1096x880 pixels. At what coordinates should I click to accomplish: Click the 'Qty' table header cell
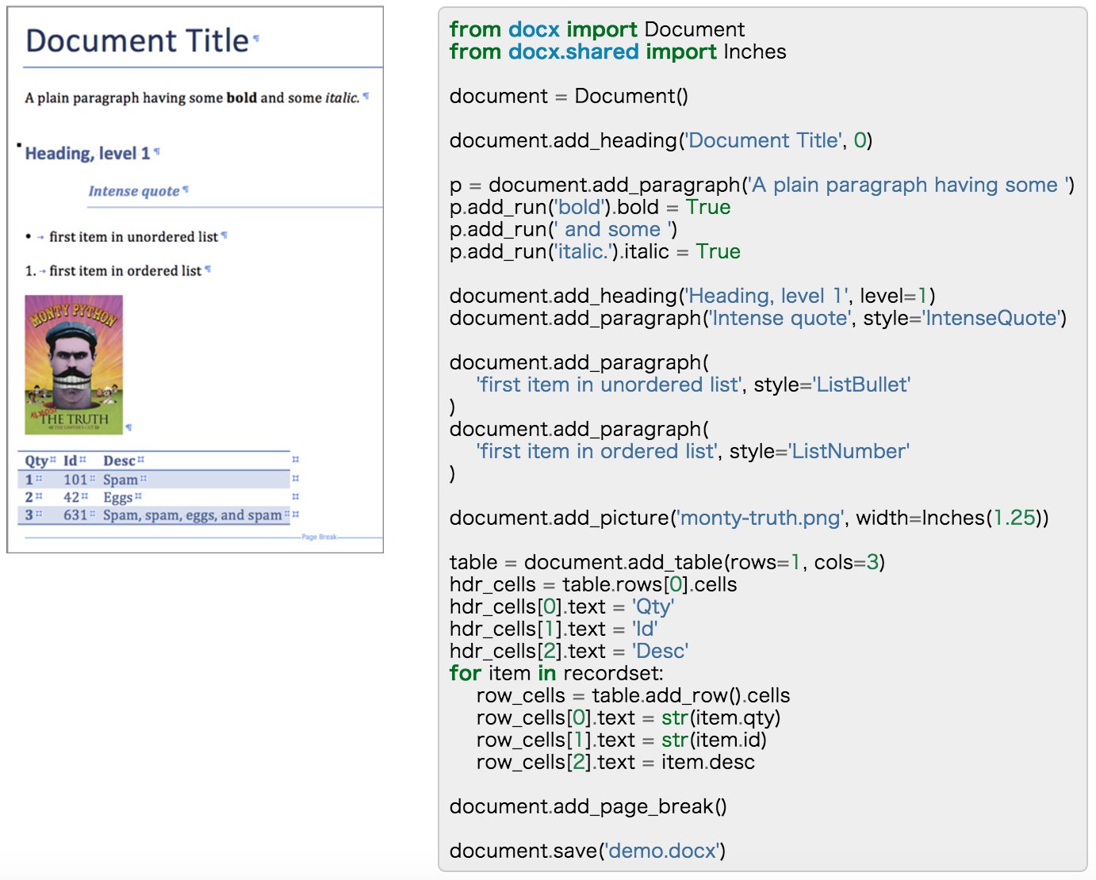point(36,461)
